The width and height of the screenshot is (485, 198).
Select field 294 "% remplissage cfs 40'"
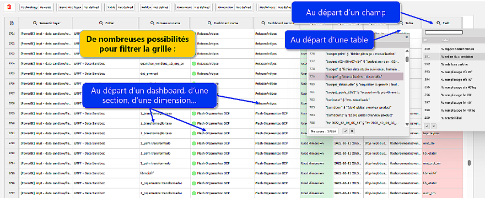click(454, 79)
